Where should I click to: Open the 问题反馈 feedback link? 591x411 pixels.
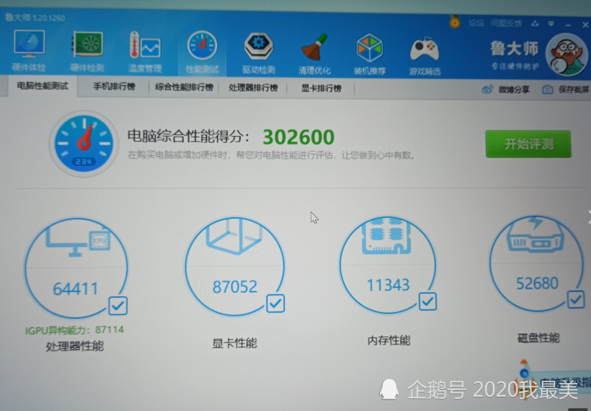[x=506, y=24]
